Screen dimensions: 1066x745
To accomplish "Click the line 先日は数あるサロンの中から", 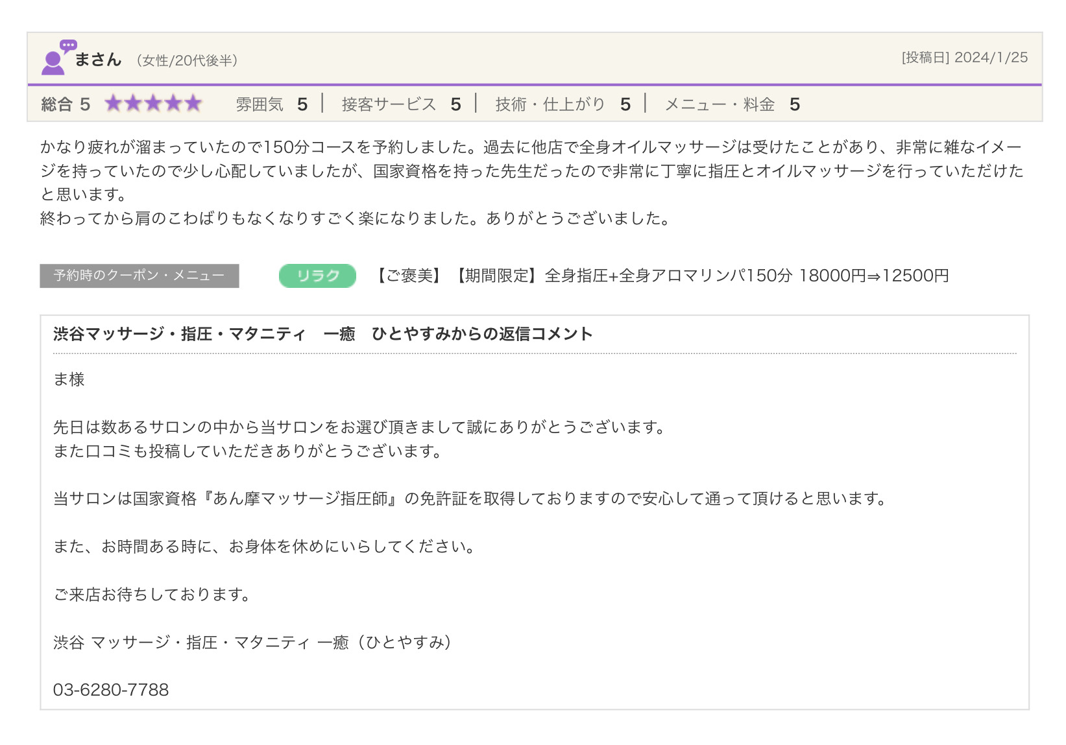I will [360, 427].
